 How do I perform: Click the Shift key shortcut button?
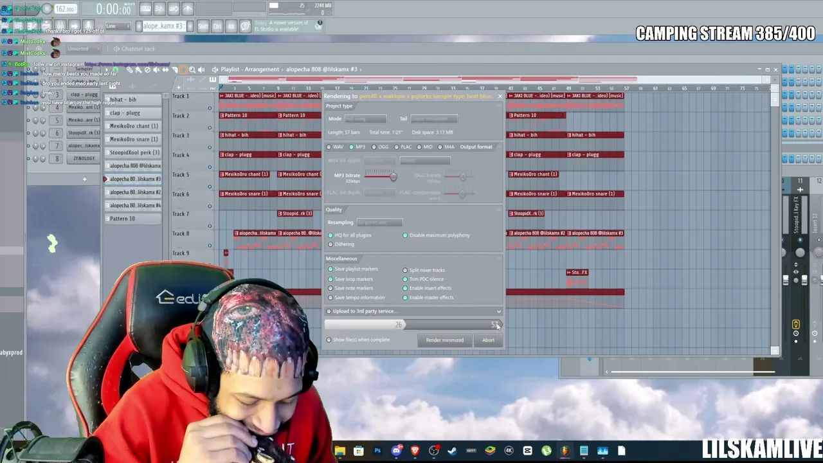[x=203, y=26]
